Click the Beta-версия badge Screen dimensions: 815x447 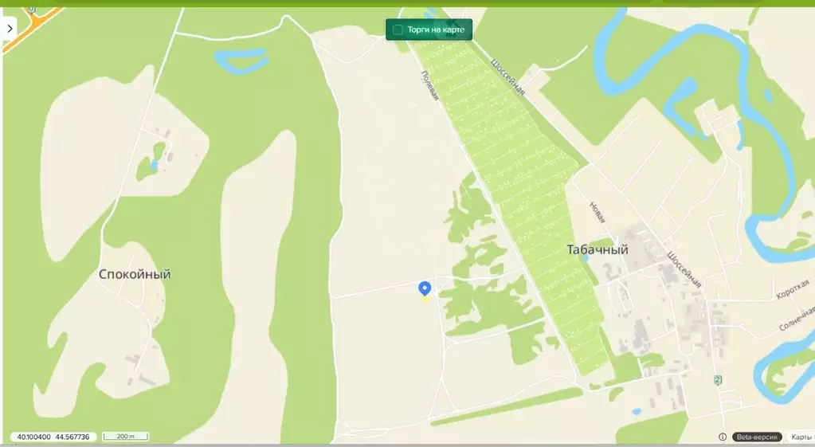tap(757, 437)
